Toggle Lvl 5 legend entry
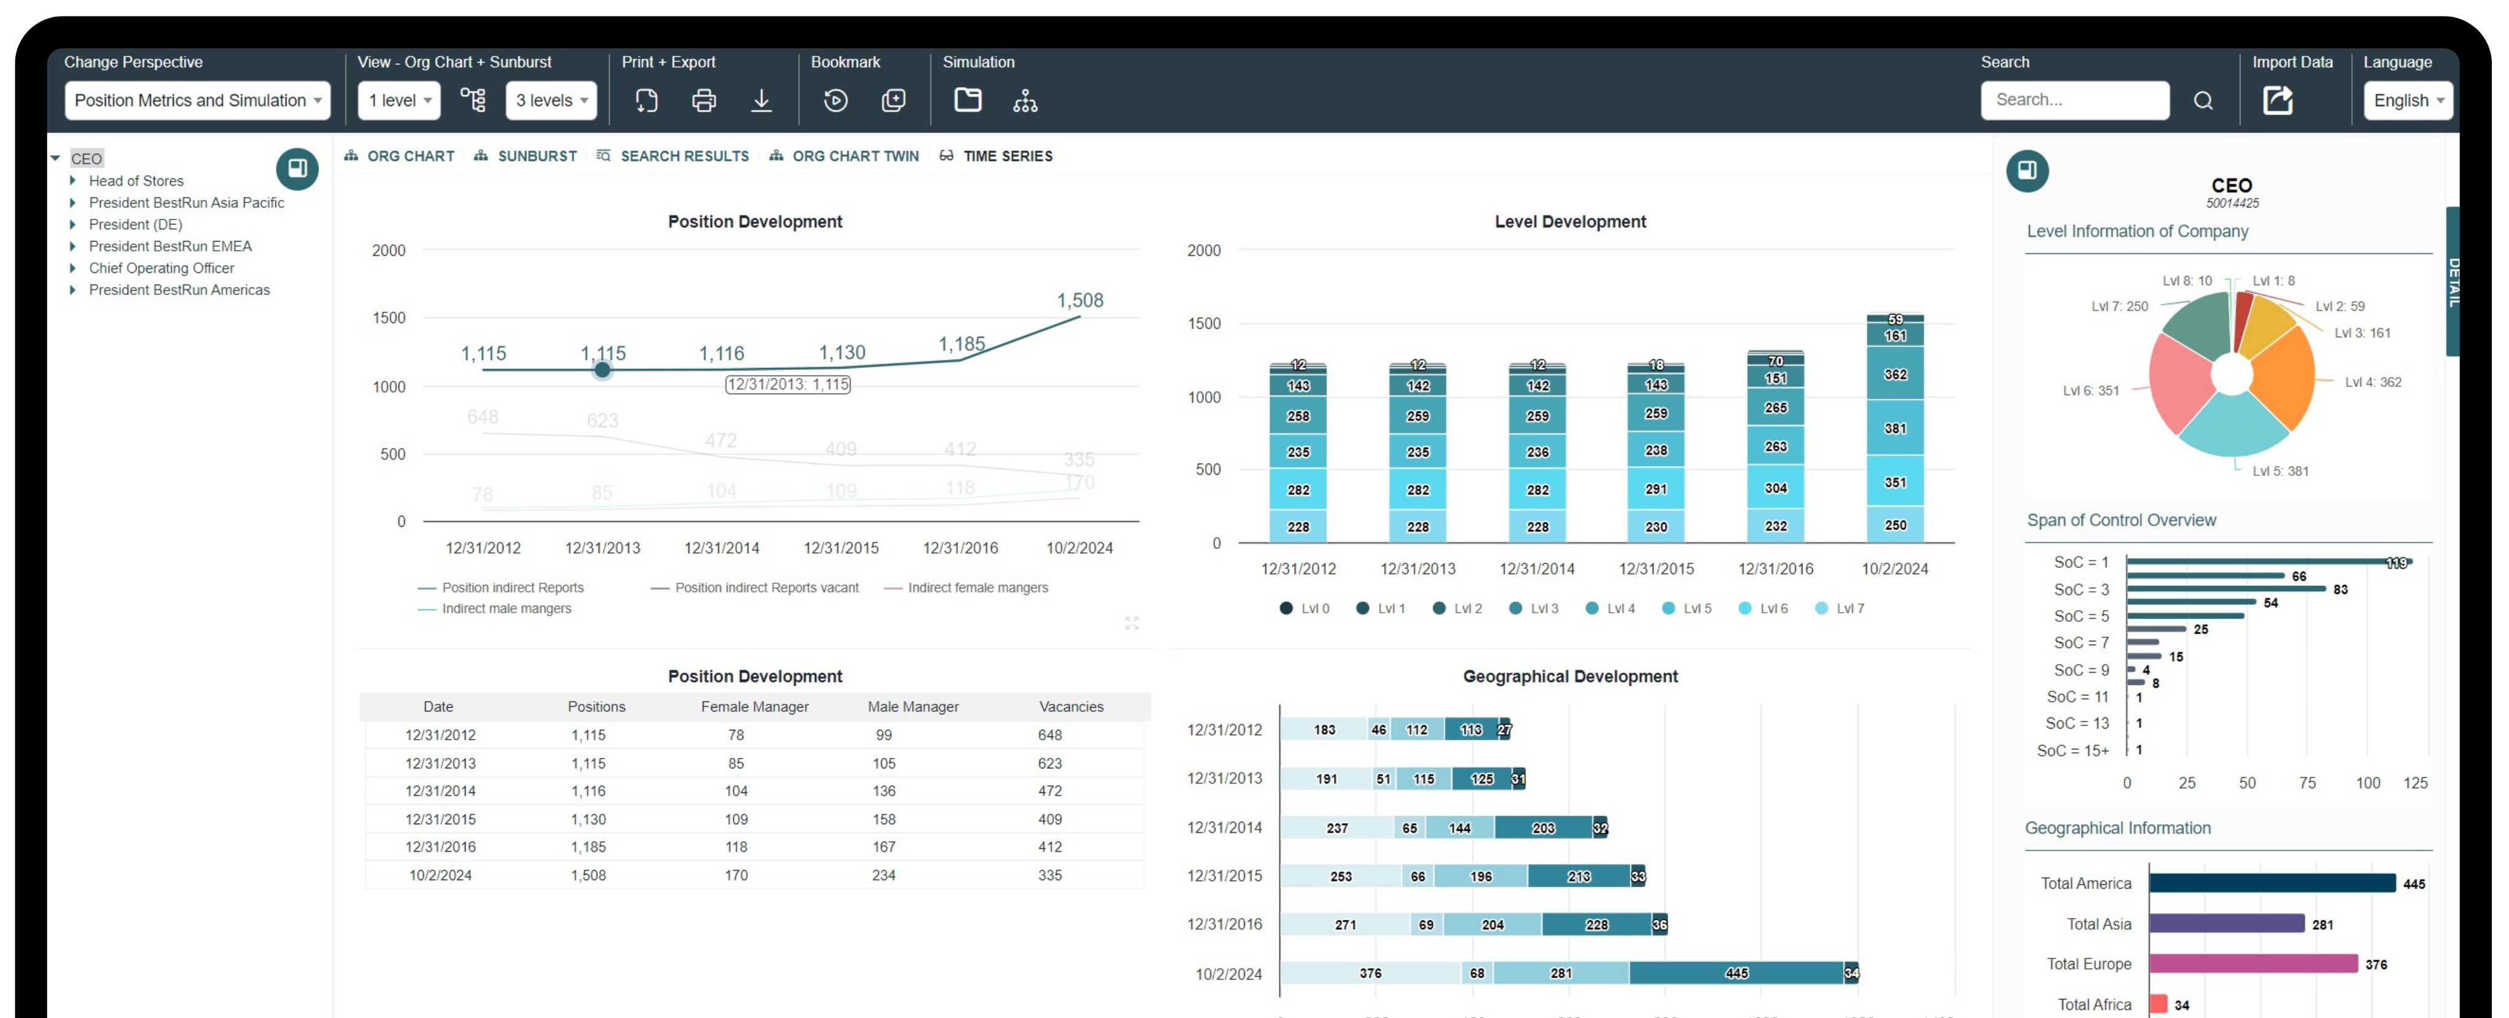The width and height of the screenshot is (2509, 1018). coord(1686,608)
